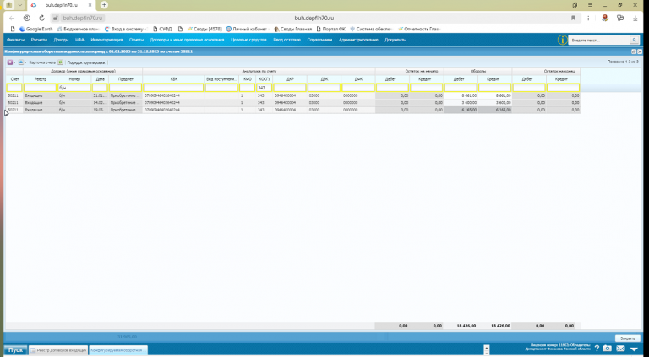
Task: Restore the report panel window icon
Action: pyautogui.click(x=634, y=51)
